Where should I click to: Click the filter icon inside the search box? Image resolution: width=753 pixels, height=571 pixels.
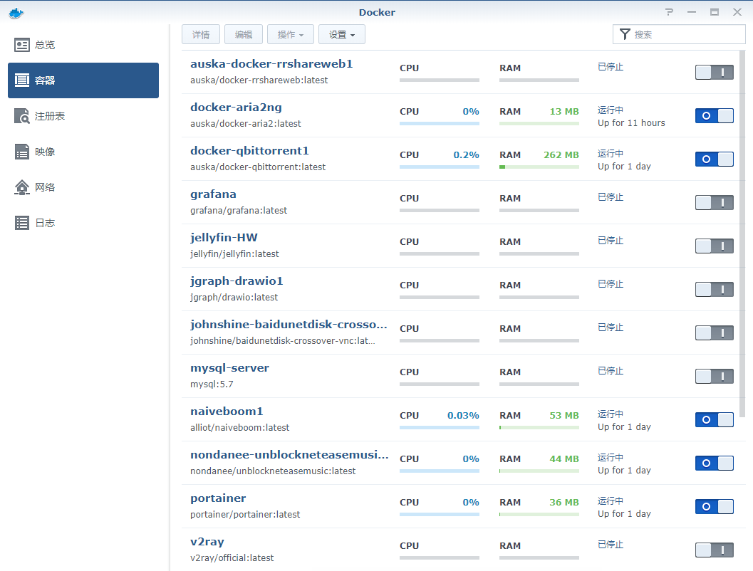pyautogui.click(x=625, y=34)
